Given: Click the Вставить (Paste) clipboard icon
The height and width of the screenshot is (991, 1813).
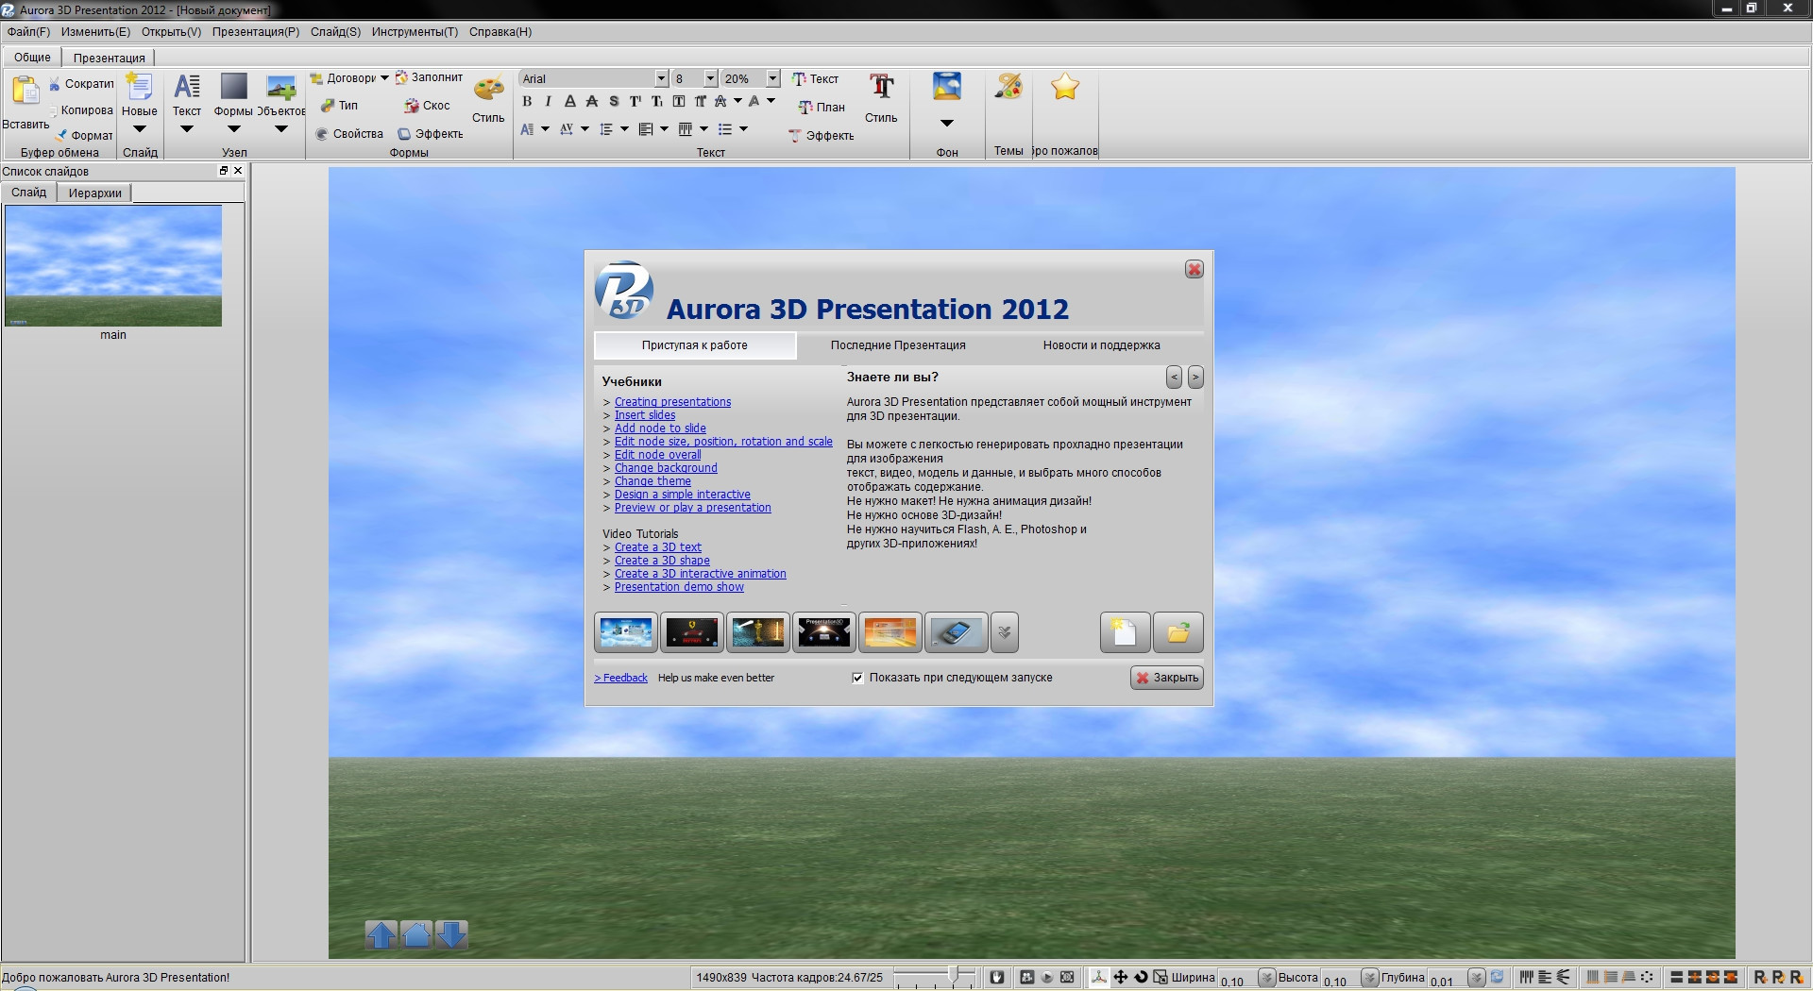Looking at the screenshot, I should (25, 92).
